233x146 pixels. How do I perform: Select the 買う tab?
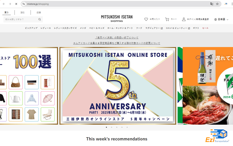coord(6,13)
